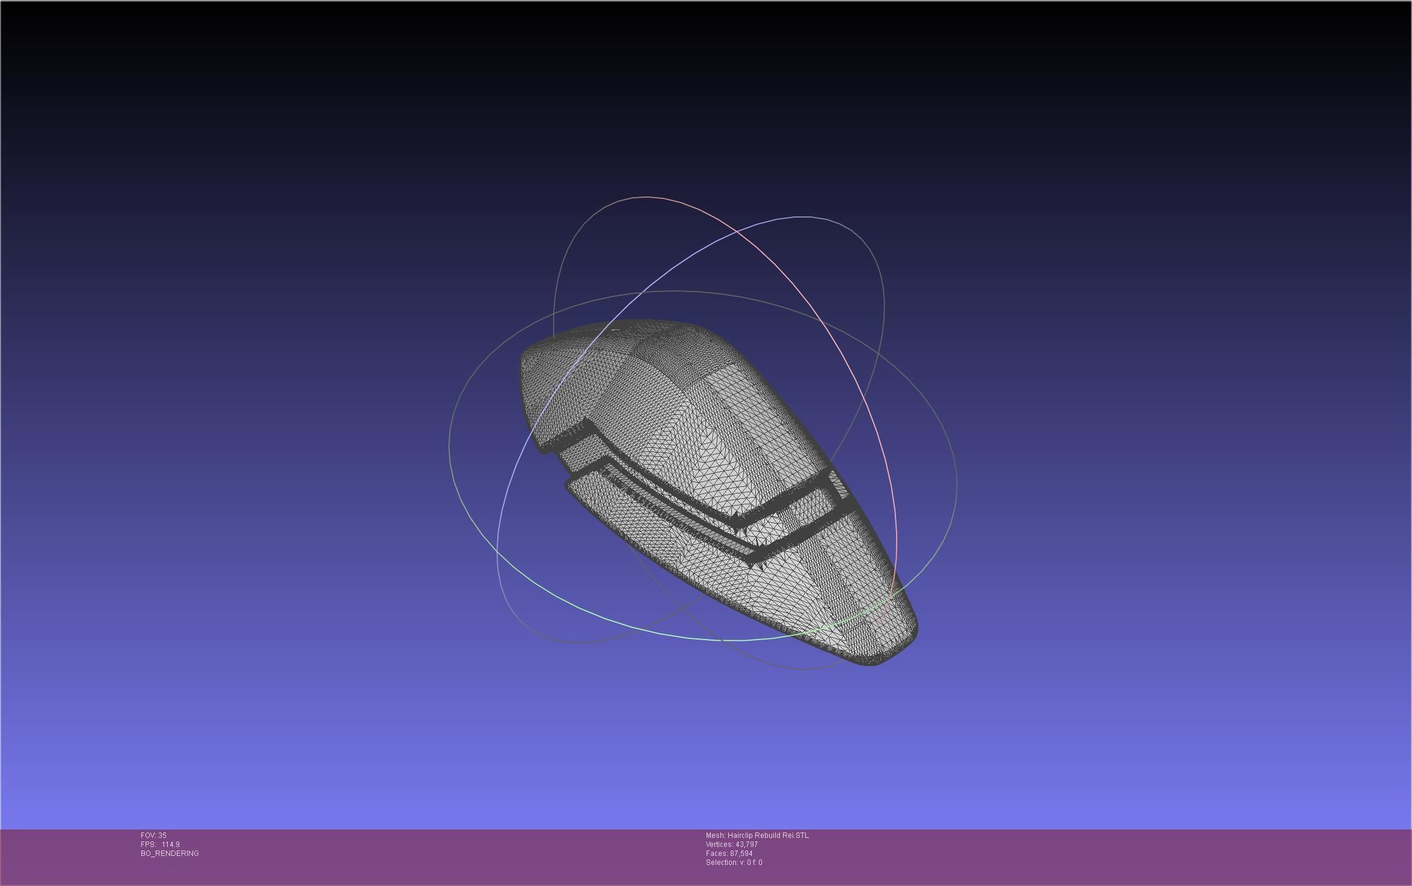This screenshot has width=1412, height=886.
Task: Click the FOV: 35 readout
Action: [x=153, y=835]
